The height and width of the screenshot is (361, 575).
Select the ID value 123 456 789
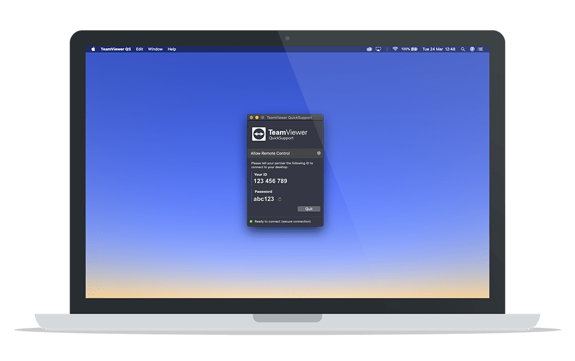(x=270, y=181)
